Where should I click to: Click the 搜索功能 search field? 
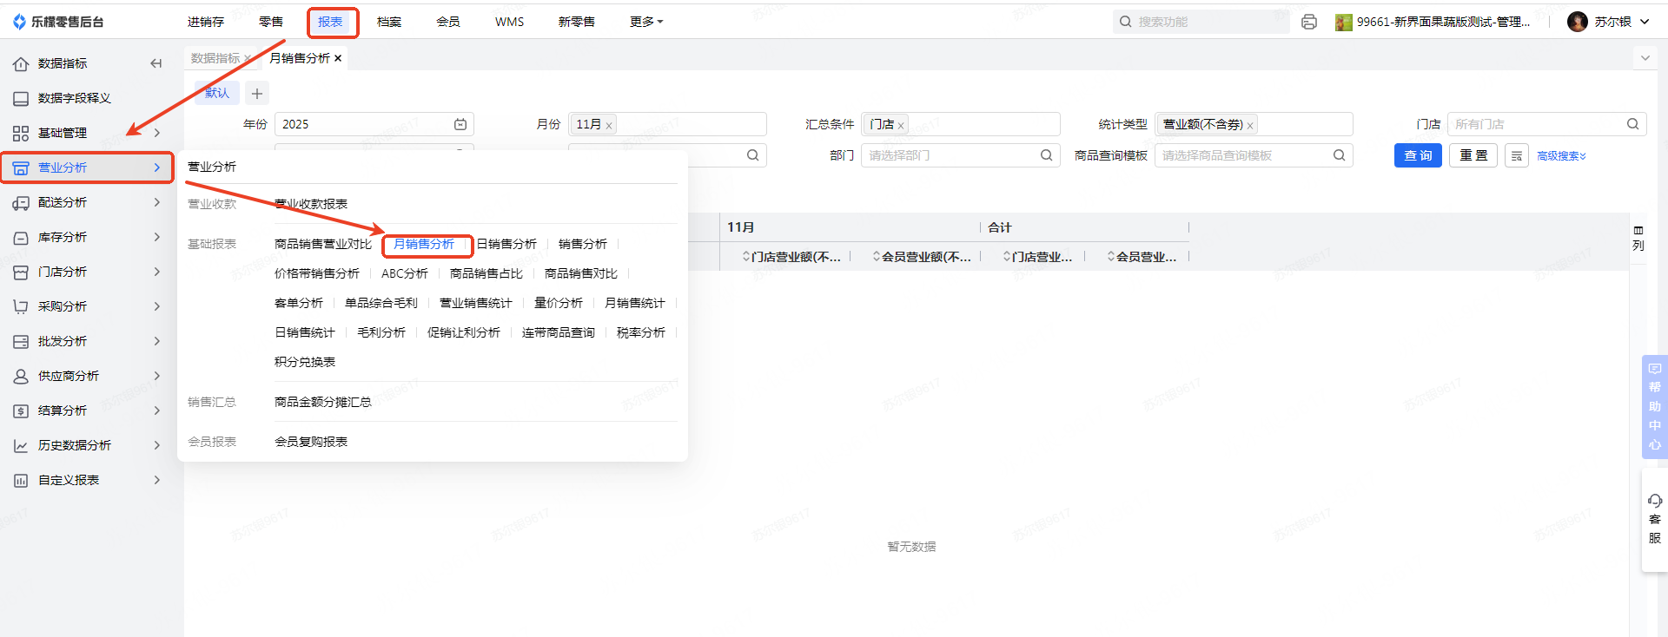(x=1201, y=22)
